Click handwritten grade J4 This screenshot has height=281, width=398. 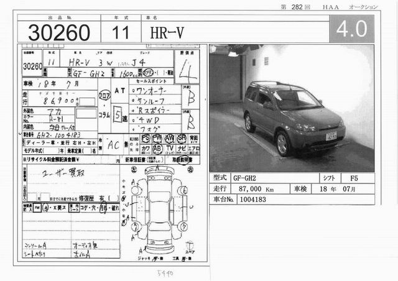(138, 62)
